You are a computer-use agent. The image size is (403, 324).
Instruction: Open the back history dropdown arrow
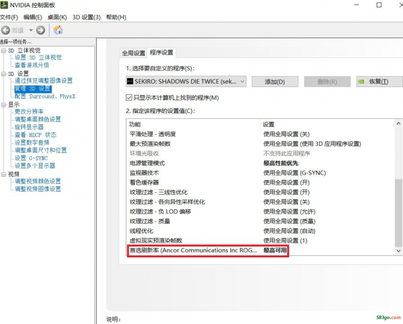(x=31, y=30)
